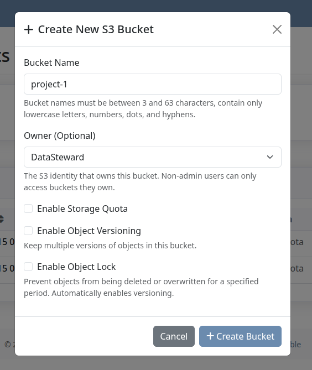Click the Enable Object Versioning label text

tap(89, 231)
